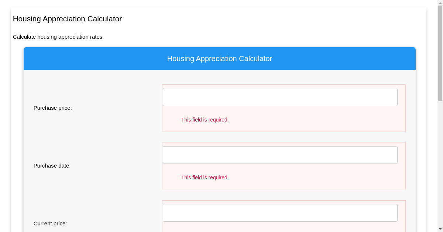Click the scrollbar up arrow
This screenshot has width=443, height=232.
point(440,3)
